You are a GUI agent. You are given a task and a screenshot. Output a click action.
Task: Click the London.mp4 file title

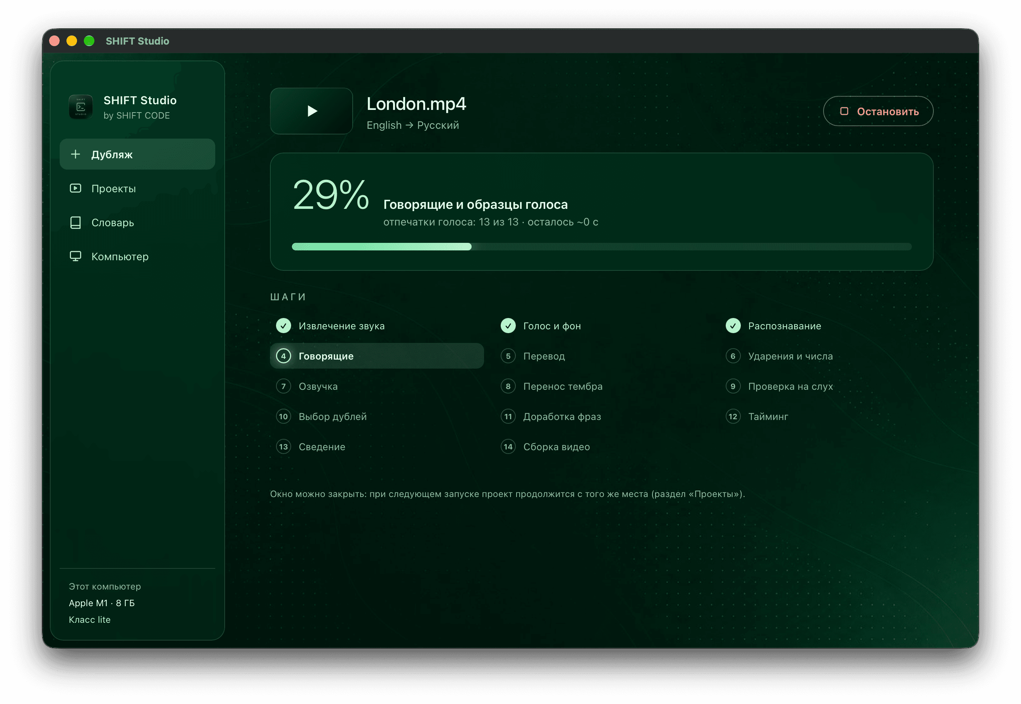[416, 104]
